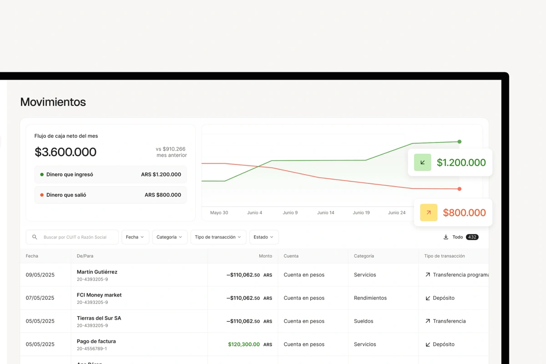Open the Fecha filter dropdown
The image size is (546, 364).
(135, 237)
